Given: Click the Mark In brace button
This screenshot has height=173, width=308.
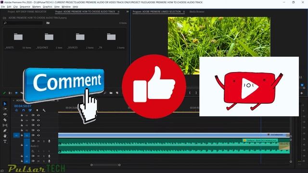Looking at the screenshot, I should [x=190, y=93].
